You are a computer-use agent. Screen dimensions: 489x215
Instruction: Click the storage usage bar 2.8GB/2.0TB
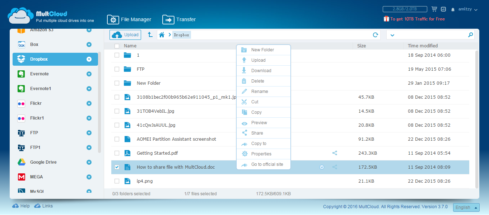(x=405, y=9)
